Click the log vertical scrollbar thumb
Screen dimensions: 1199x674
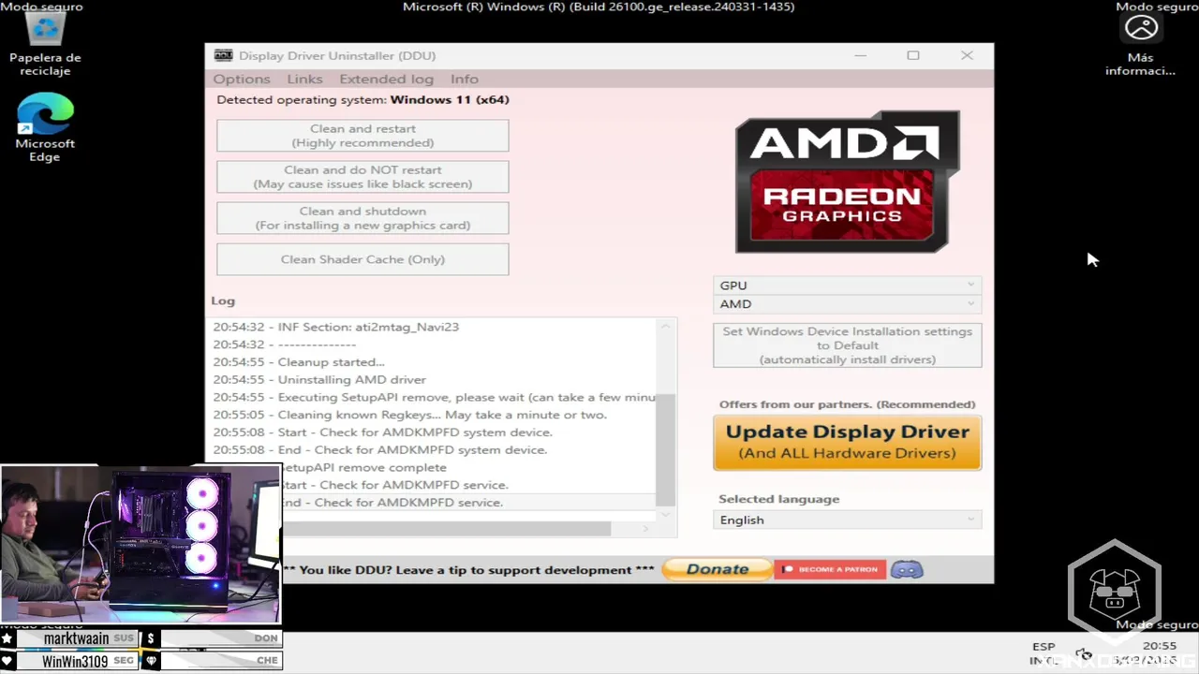665,449
